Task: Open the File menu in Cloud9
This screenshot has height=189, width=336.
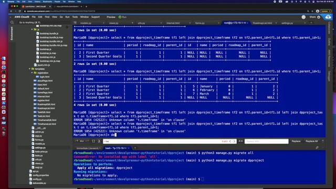Action: pyautogui.click(x=34, y=17)
